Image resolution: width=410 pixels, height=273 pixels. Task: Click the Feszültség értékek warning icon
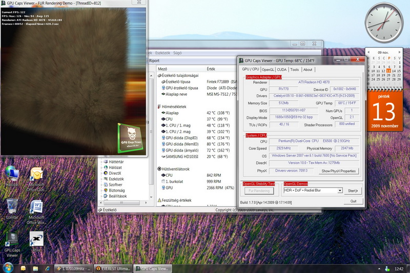point(159,200)
